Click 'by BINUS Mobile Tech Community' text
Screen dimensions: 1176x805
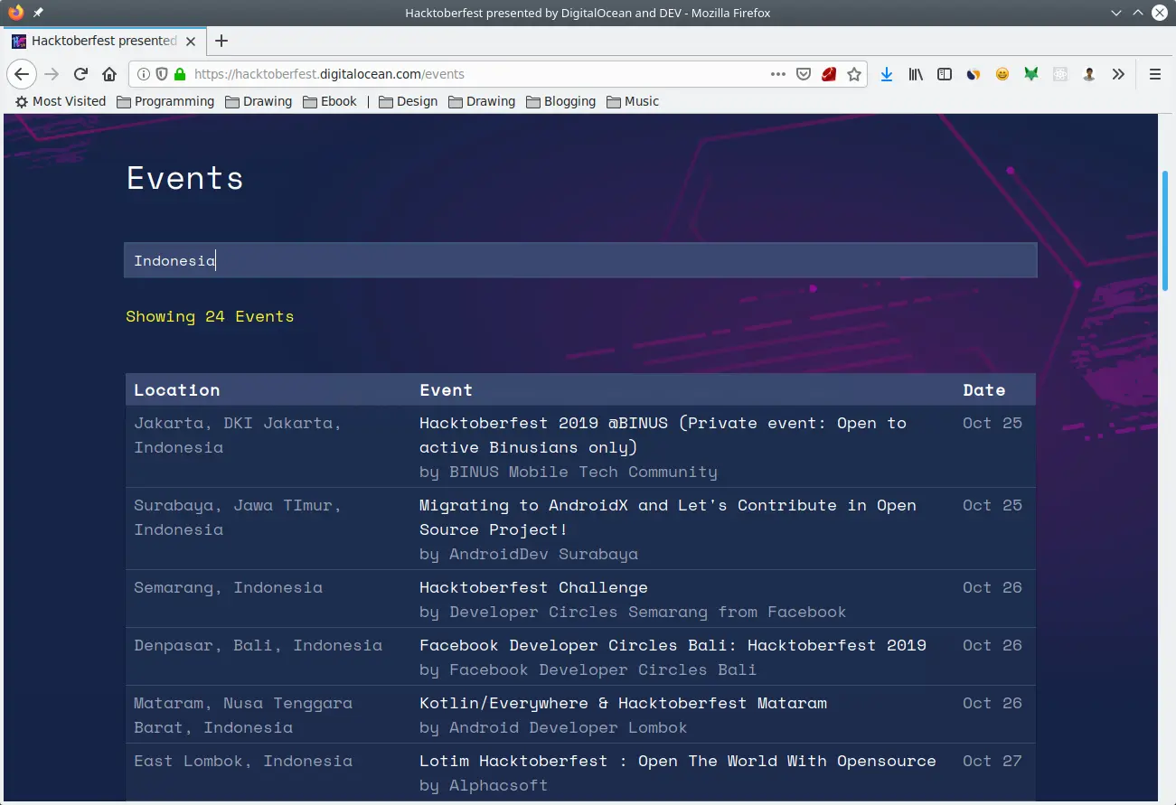coord(569,472)
